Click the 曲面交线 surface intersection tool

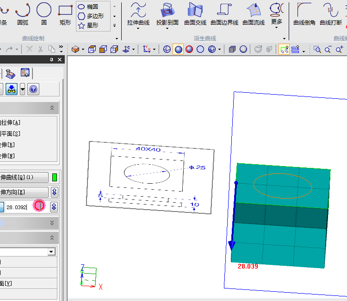pos(195,14)
